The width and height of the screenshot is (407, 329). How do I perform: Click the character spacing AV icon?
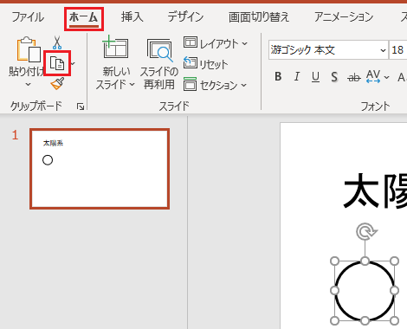click(373, 76)
